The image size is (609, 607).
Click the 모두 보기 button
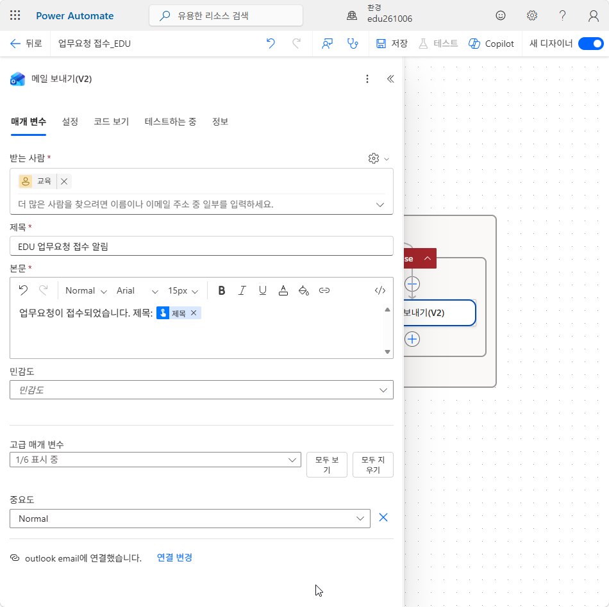(327, 465)
